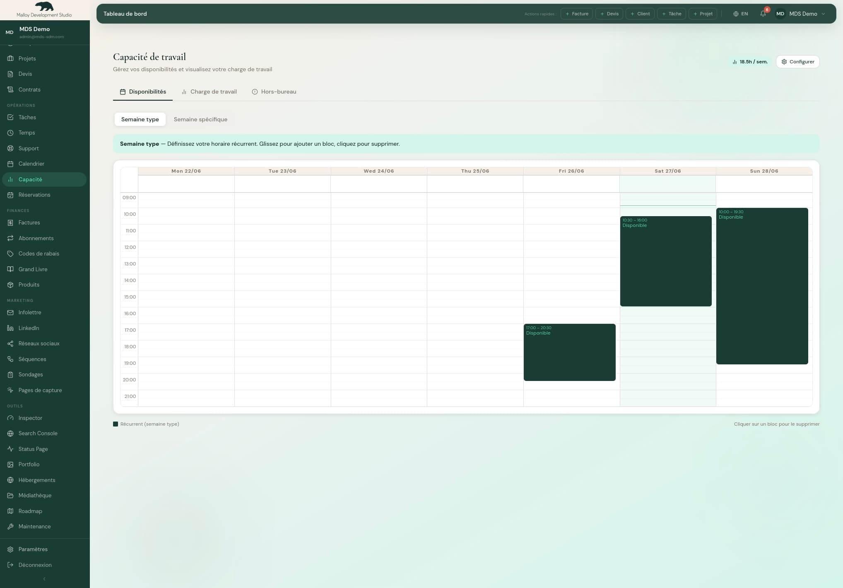Click the + Facture quick action
The width and height of the screenshot is (843, 588).
[x=577, y=14]
